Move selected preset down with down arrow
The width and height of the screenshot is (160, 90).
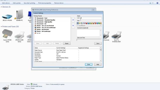[73, 25]
